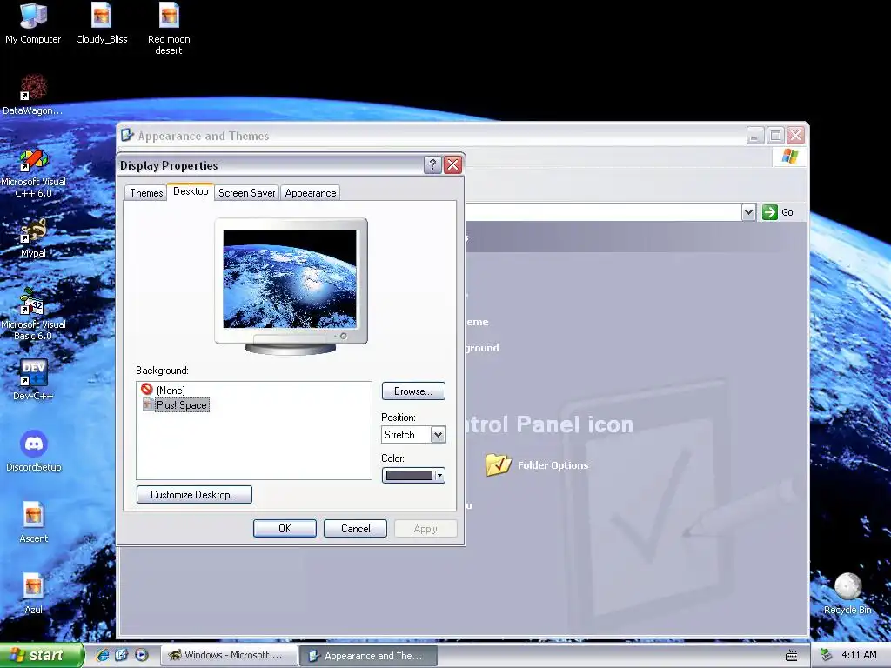This screenshot has width=891, height=668.
Task: Open the Appearance tab
Action: coord(311,192)
